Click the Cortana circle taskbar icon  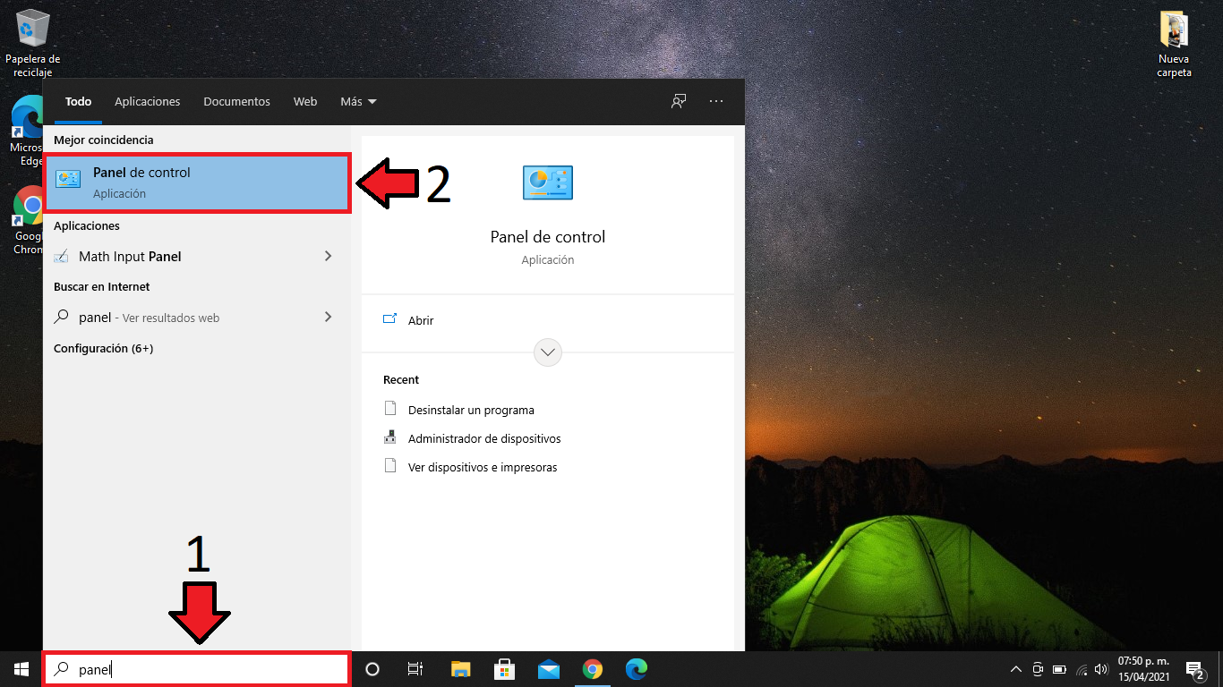tap(373, 669)
